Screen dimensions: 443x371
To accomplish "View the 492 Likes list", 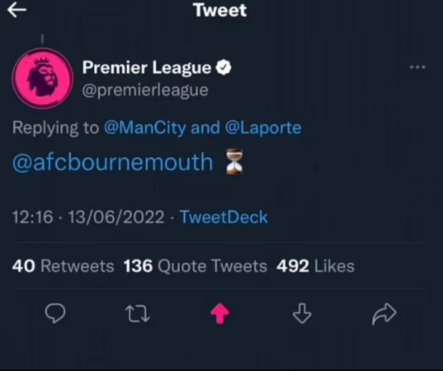I will point(316,266).
